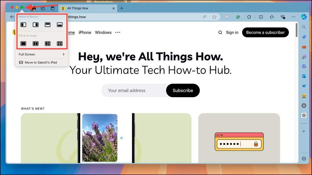Open sidebar settings gear

(304, 158)
